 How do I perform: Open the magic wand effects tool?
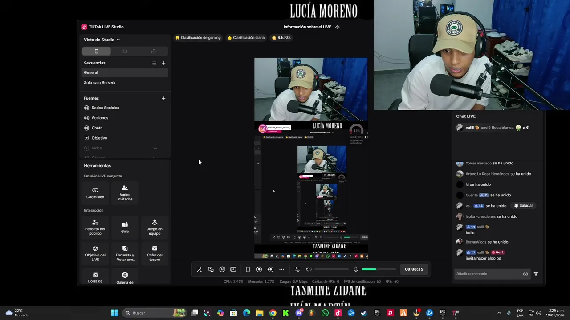tap(199, 269)
